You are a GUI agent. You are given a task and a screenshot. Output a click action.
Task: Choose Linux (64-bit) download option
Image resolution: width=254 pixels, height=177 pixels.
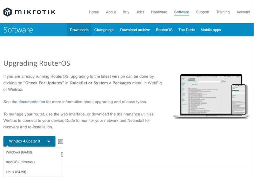coord(32,172)
